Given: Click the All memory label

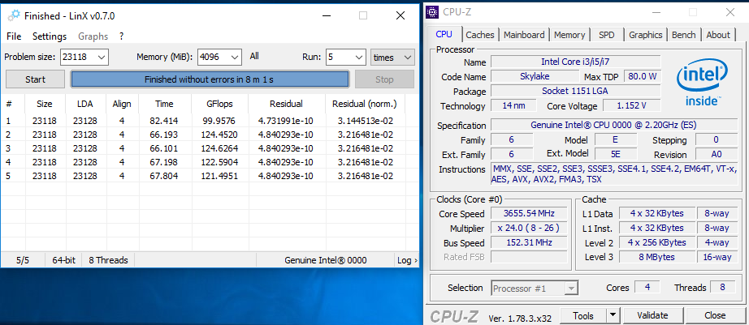Looking at the screenshot, I should pos(254,56).
